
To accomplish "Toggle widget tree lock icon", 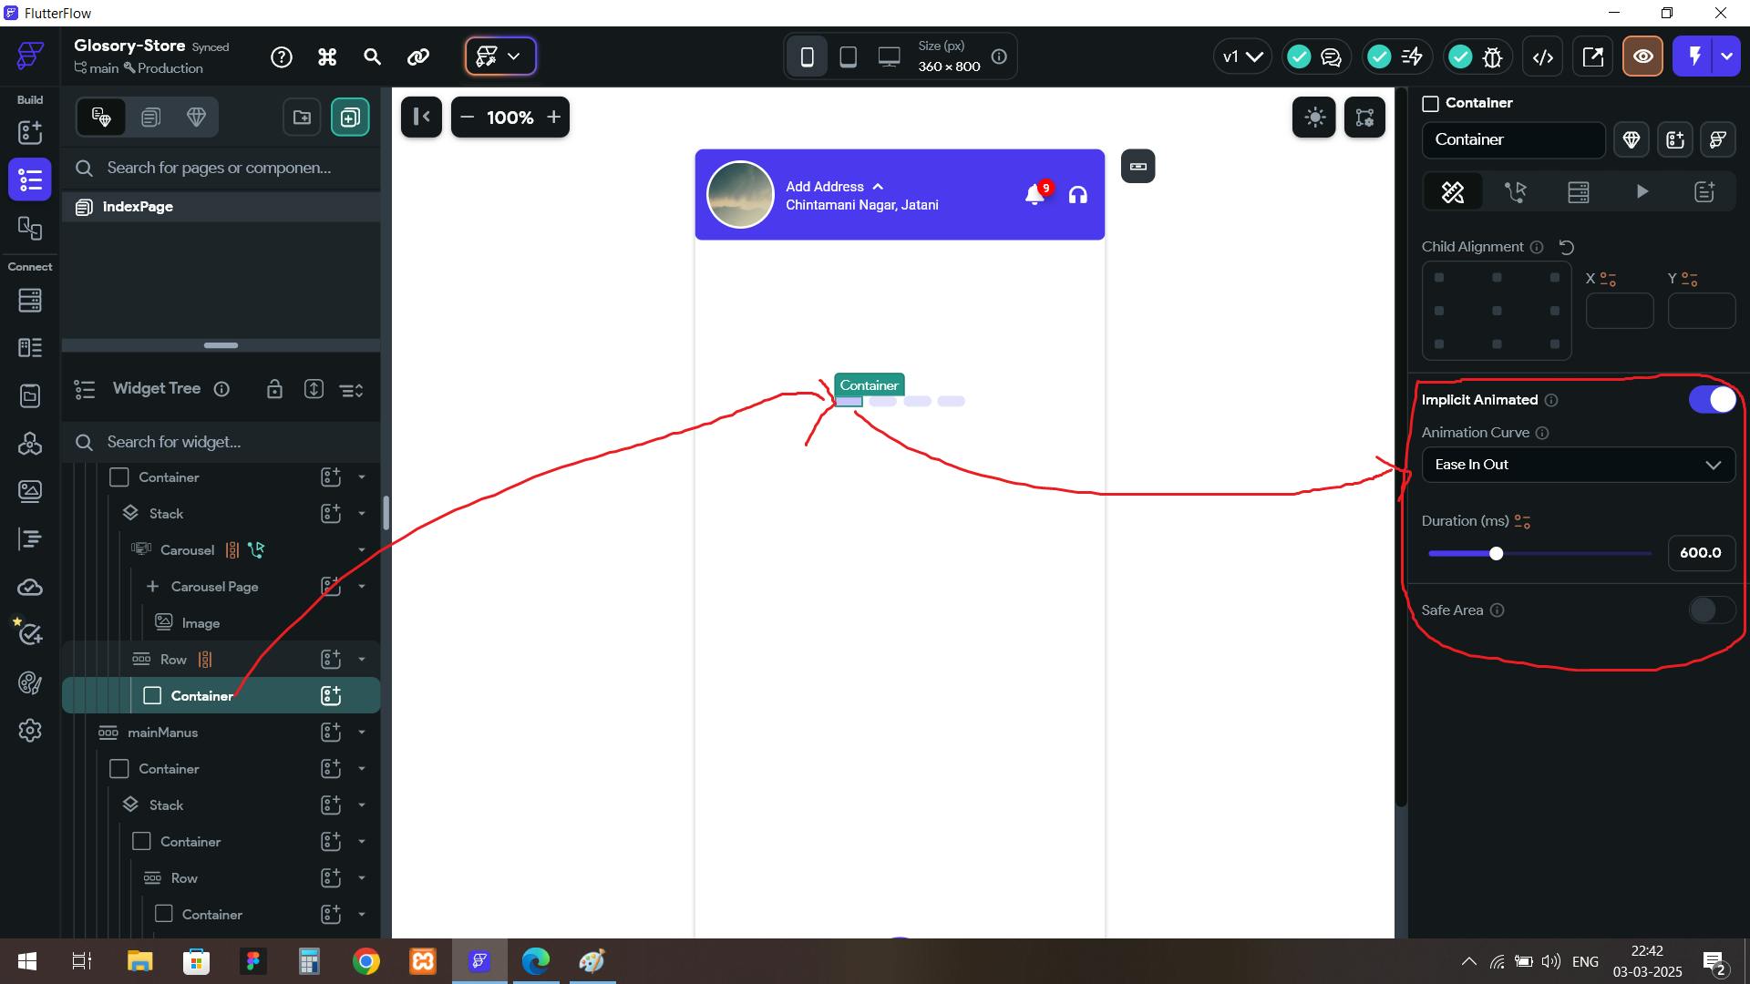I will point(274,389).
